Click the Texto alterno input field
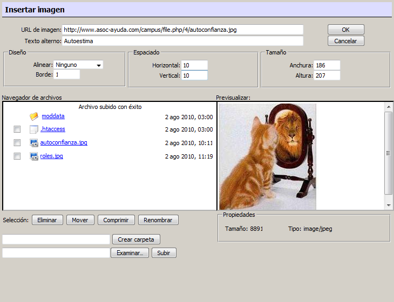 click(x=182, y=41)
